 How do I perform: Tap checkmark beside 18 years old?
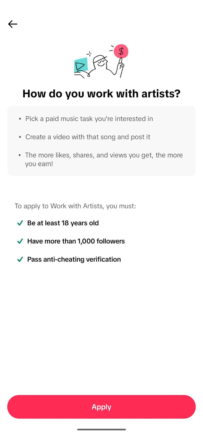(20, 223)
